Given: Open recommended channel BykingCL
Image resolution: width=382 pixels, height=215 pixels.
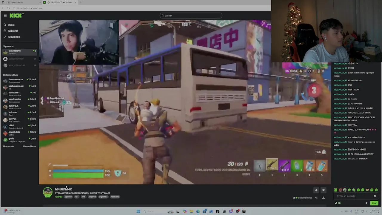Looking at the screenshot, I should pyautogui.click(x=19, y=107).
